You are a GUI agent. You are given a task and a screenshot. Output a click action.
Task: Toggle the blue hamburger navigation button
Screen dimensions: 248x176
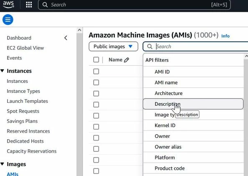(x=8, y=20)
